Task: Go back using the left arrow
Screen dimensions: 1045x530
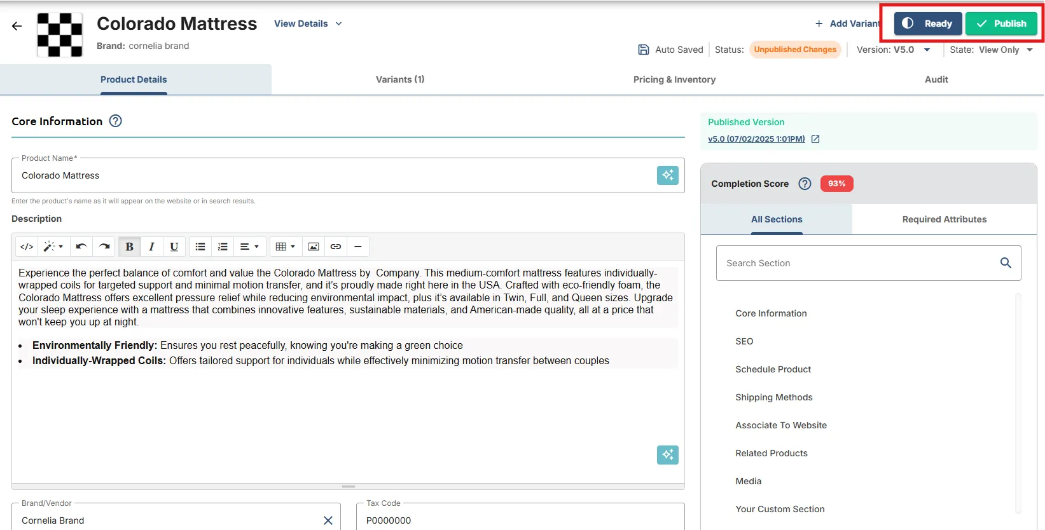Action: pyautogui.click(x=17, y=26)
